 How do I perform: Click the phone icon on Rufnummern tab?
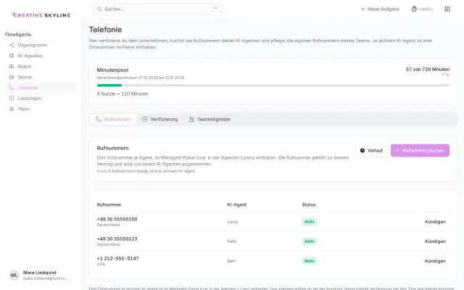point(99,119)
